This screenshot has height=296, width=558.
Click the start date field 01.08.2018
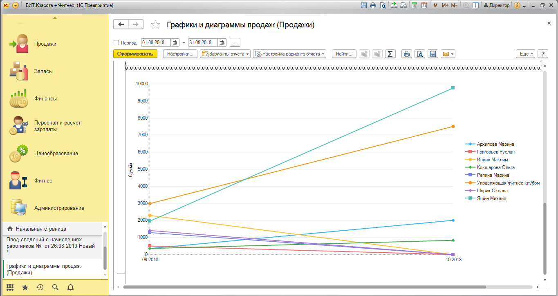click(x=156, y=42)
